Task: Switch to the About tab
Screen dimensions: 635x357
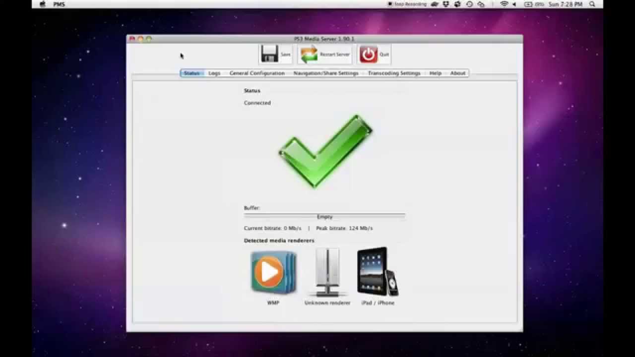Action: pyautogui.click(x=458, y=73)
